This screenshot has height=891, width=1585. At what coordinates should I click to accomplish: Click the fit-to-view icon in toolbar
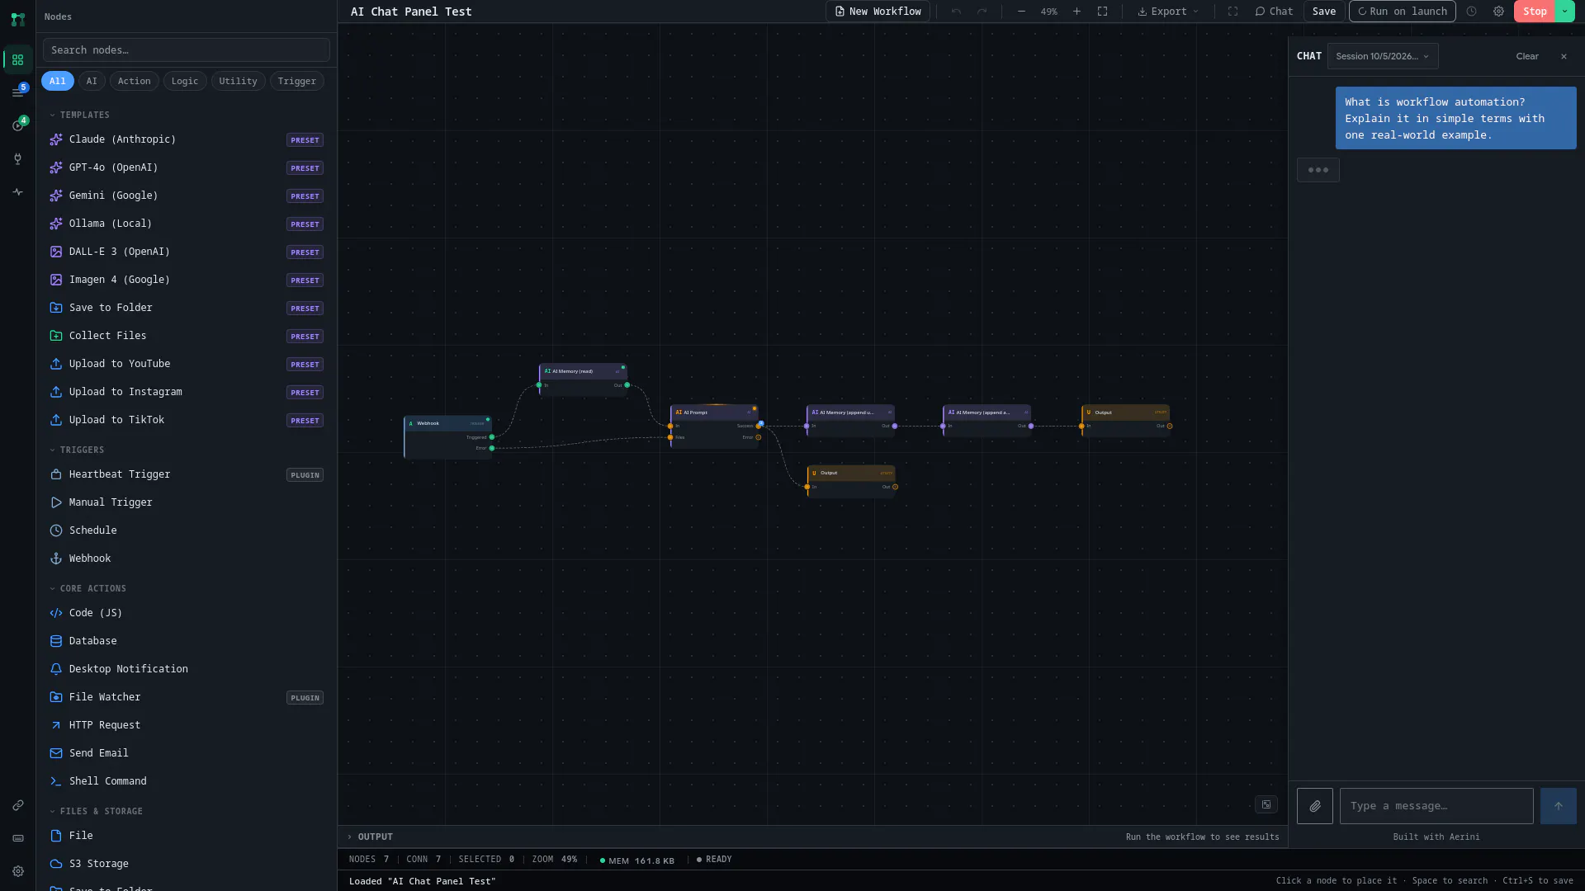[1102, 12]
